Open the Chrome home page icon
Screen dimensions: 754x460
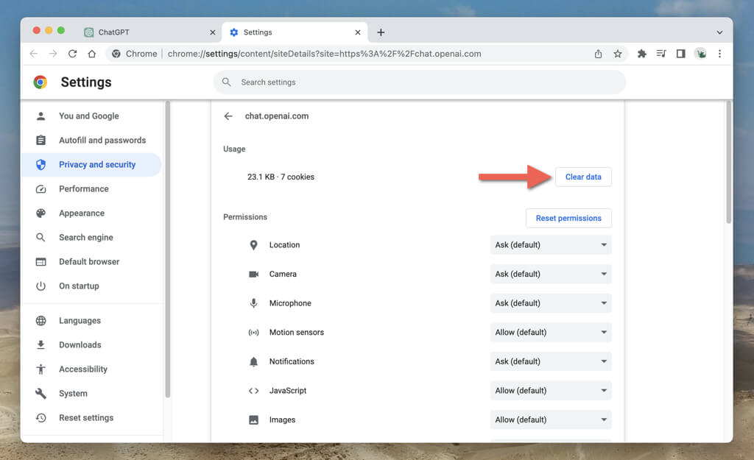(92, 54)
